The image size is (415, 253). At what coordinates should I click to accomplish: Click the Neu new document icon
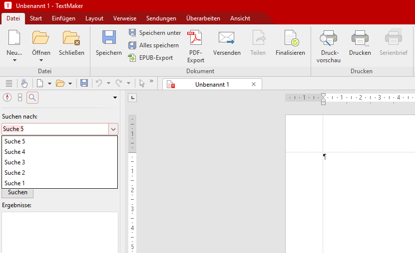[x=14, y=37]
